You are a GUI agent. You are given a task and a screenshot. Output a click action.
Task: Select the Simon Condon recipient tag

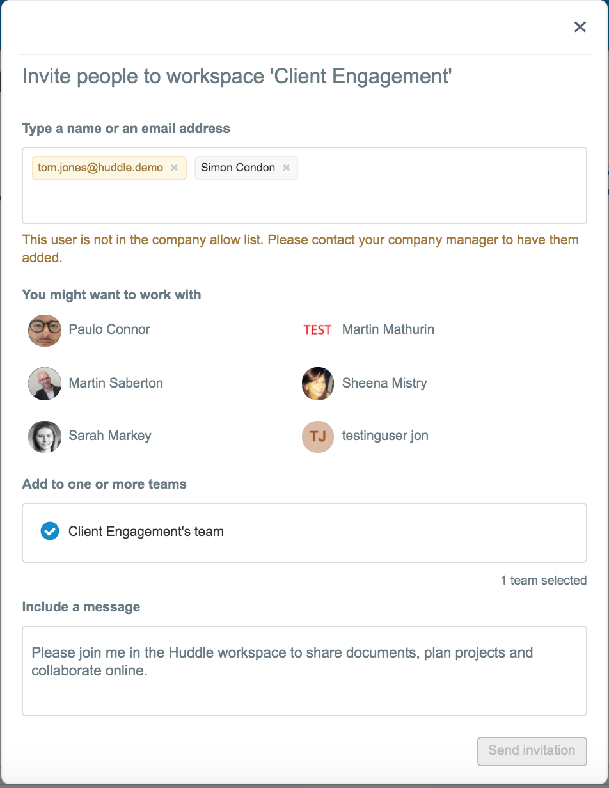tap(238, 168)
